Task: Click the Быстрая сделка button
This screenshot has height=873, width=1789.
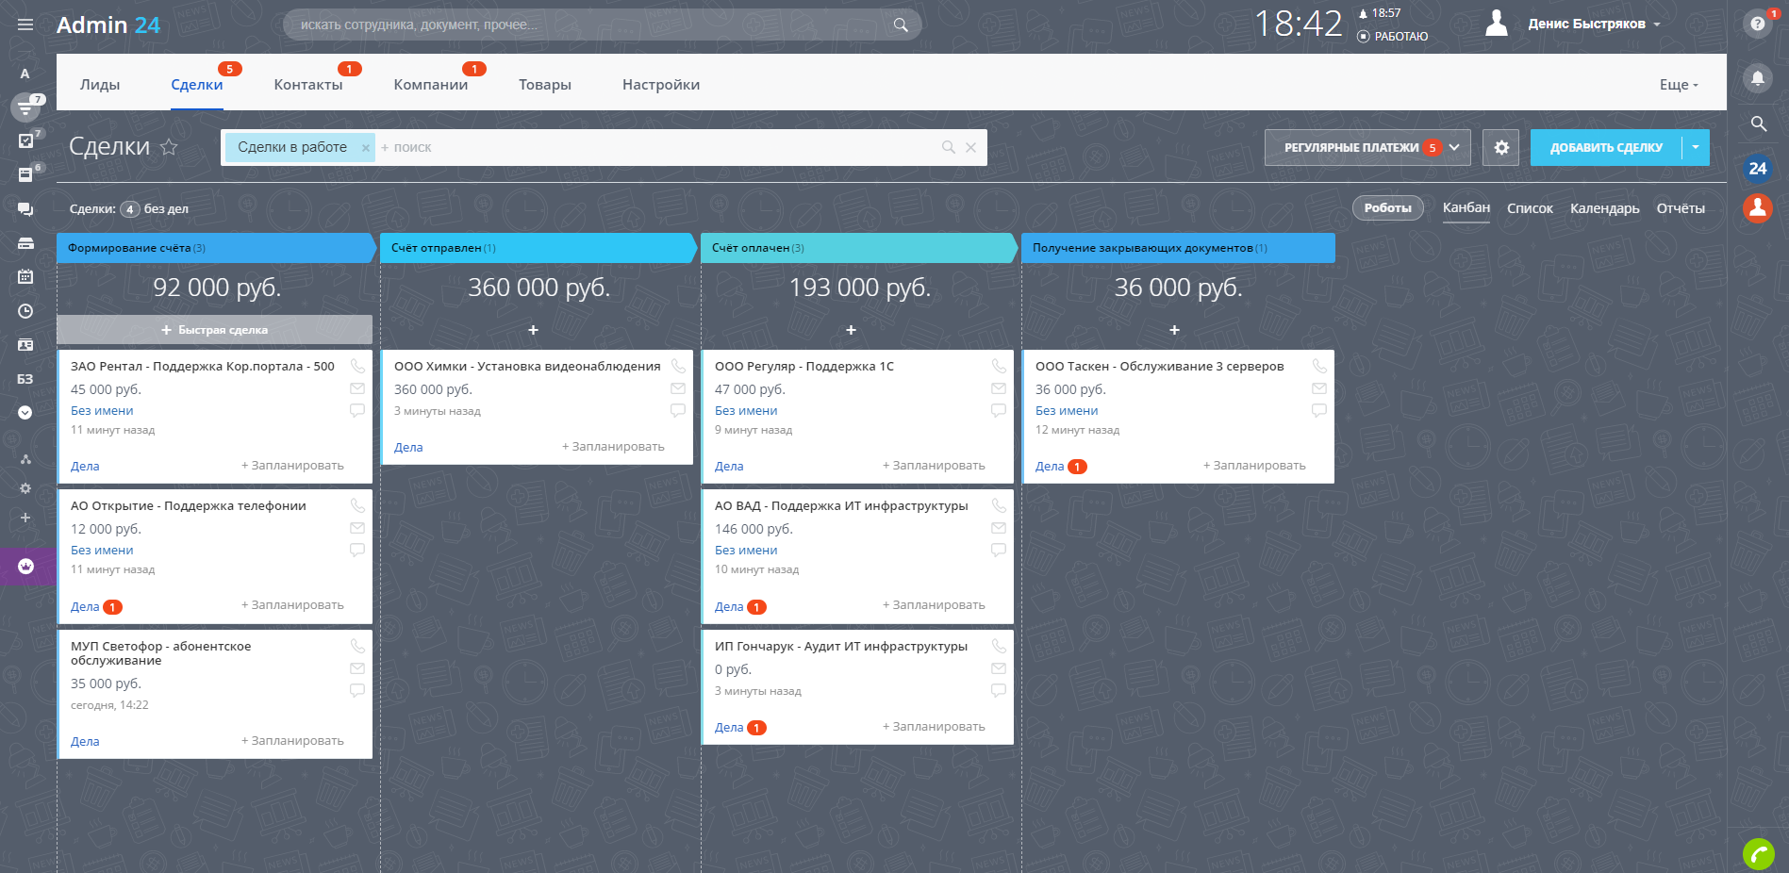Action: tap(214, 330)
